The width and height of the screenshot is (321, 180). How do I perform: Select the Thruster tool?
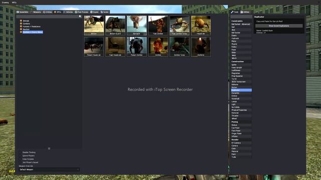click(241, 115)
